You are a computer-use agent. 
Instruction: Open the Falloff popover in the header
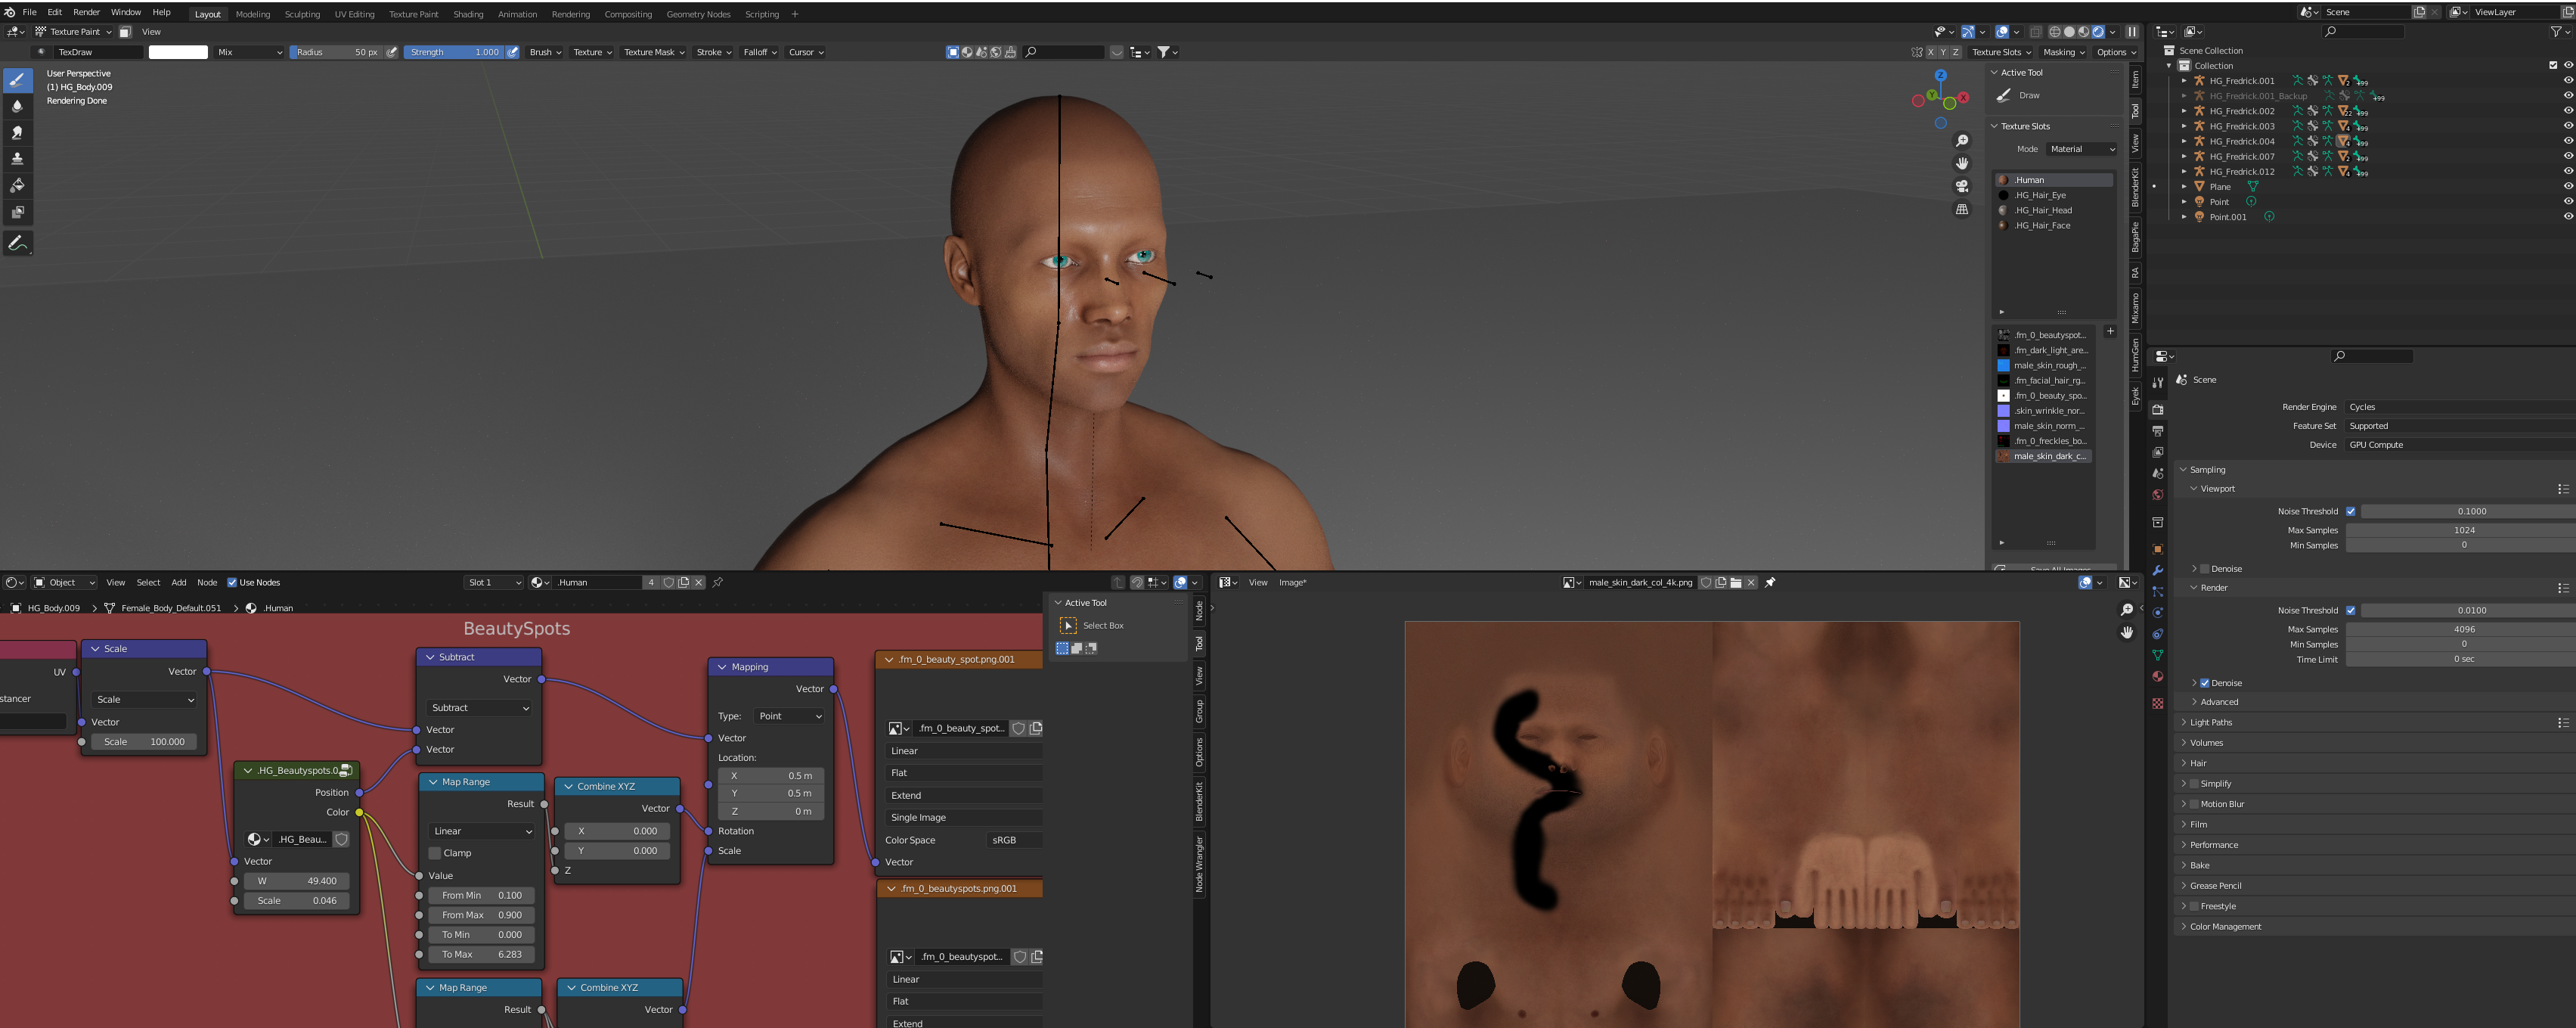[759, 52]
